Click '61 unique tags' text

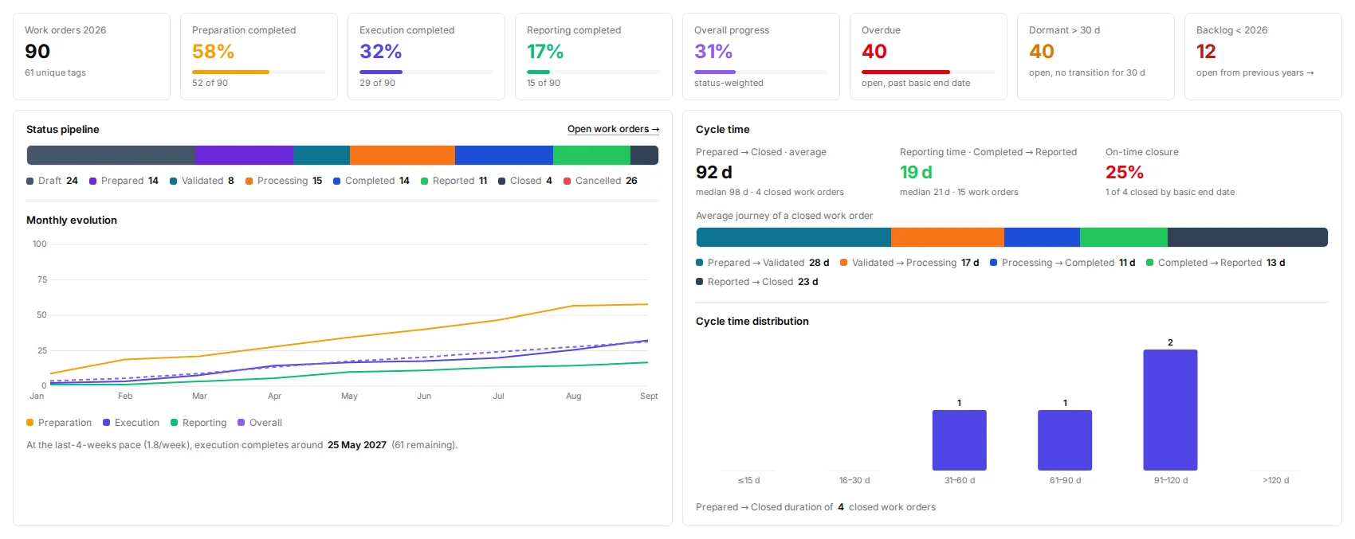click(x=55, y=72)
